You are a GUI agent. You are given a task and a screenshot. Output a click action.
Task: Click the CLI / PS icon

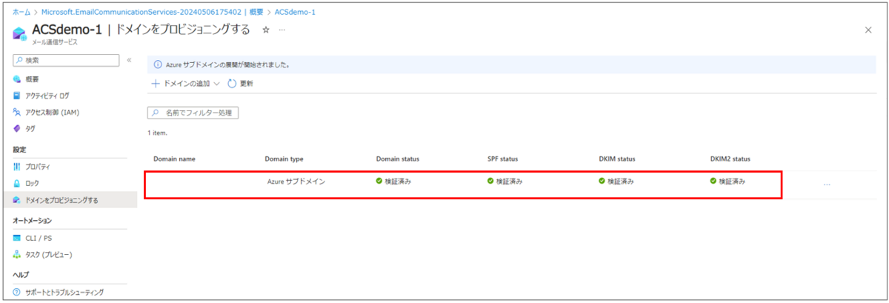[x=17, y=238]
